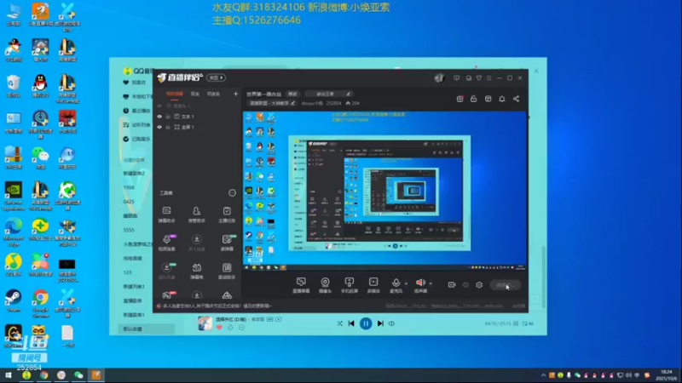682x383 pixels.
Task: Open Windows Start menu
Action: 9,375
